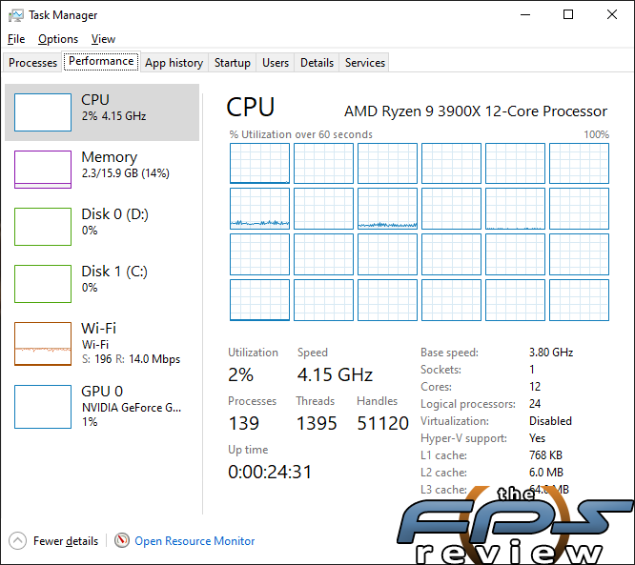
Task: Maximize the Task Manager window
Action: point(568,14)
